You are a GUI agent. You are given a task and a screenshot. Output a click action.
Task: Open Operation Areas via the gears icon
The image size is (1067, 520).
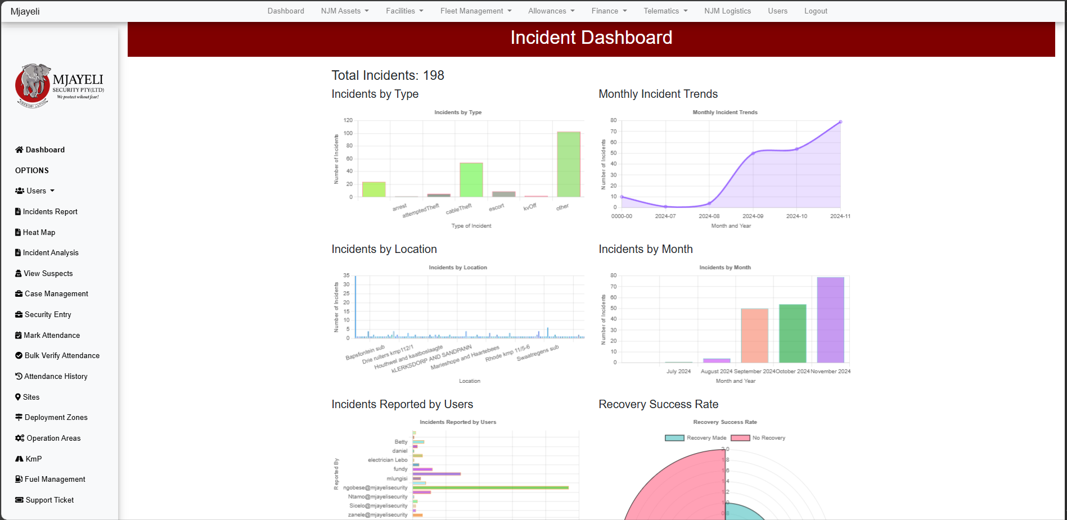click(19, 438)
